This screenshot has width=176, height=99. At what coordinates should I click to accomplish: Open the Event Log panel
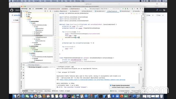click(x=113, y=91)
